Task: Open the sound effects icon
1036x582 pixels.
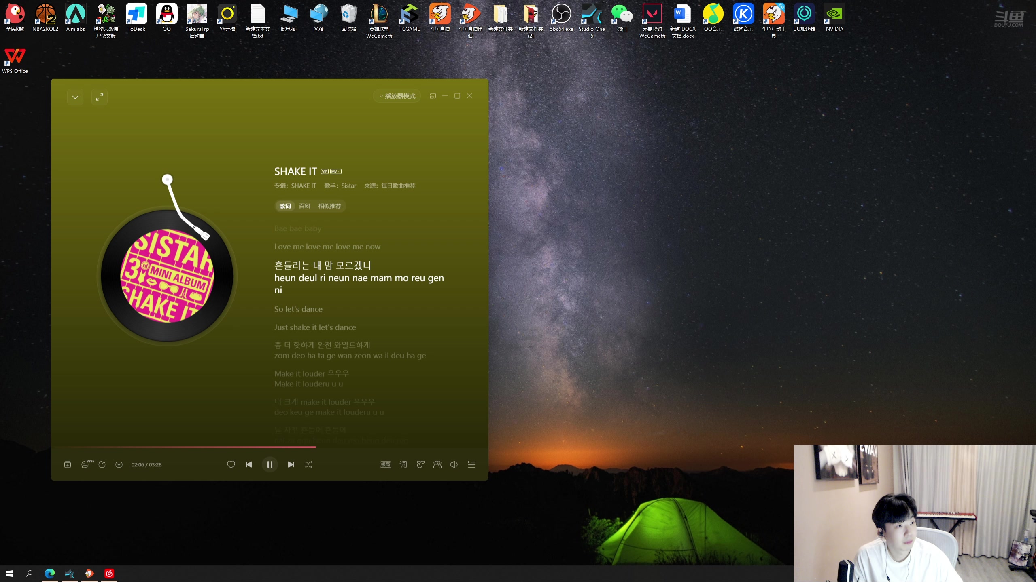Action: pyautogui.click(x=420, y=464)
